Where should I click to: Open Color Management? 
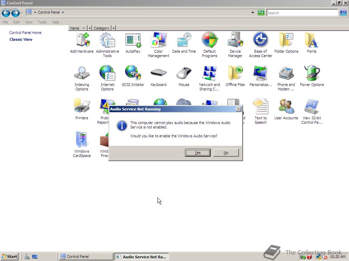coord(158,45)
